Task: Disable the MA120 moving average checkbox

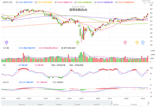Action: click(95, 2)
